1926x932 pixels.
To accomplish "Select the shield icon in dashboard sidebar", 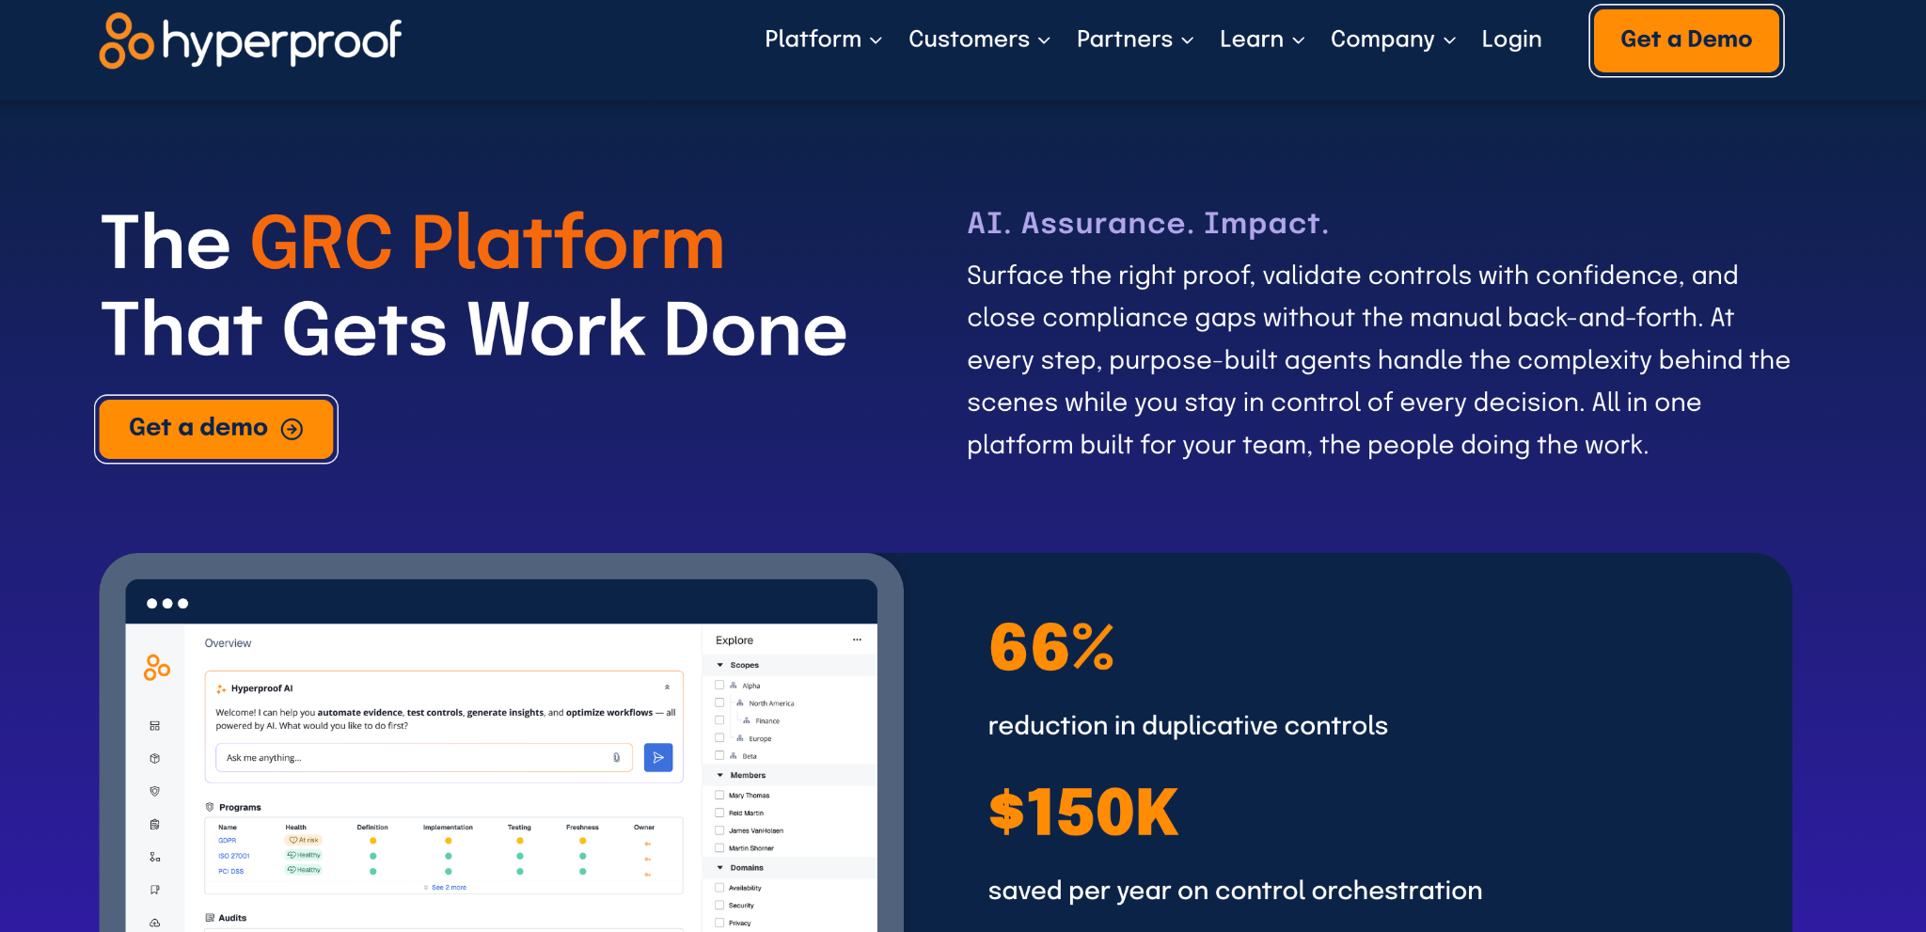I will pos(155,791).
